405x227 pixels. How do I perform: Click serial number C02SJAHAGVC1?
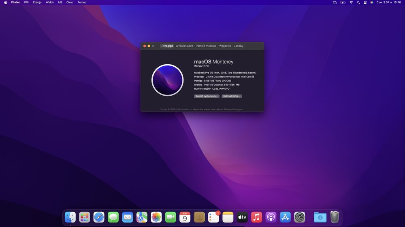point(222,88)
